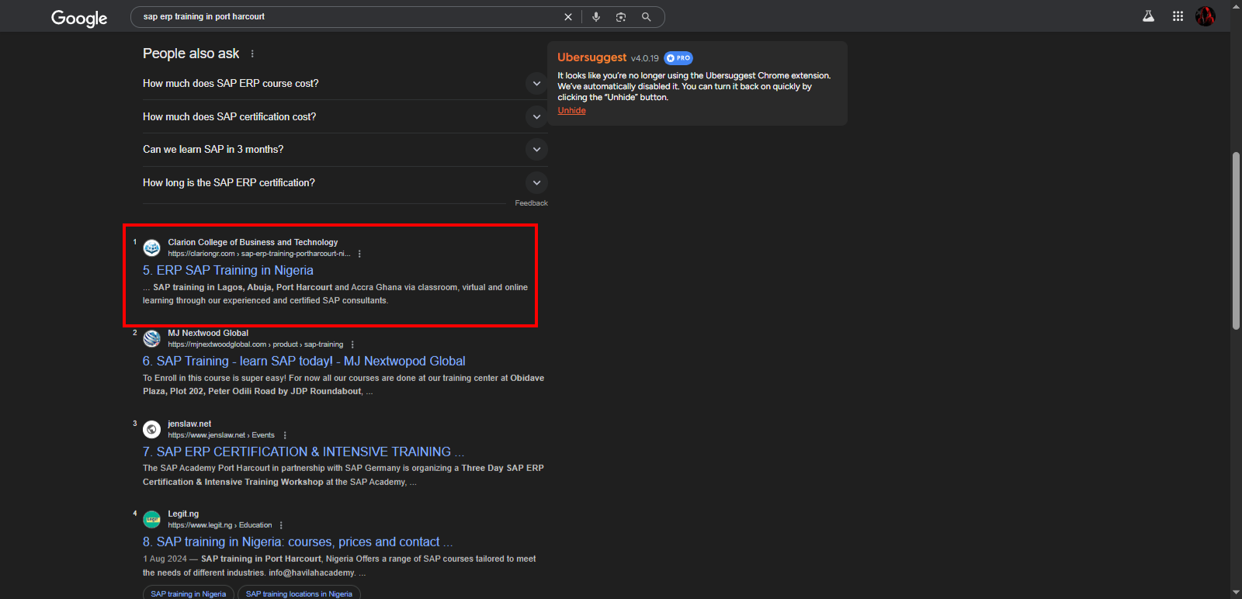Click the Feedback link under People also ask

pos(532,203)
